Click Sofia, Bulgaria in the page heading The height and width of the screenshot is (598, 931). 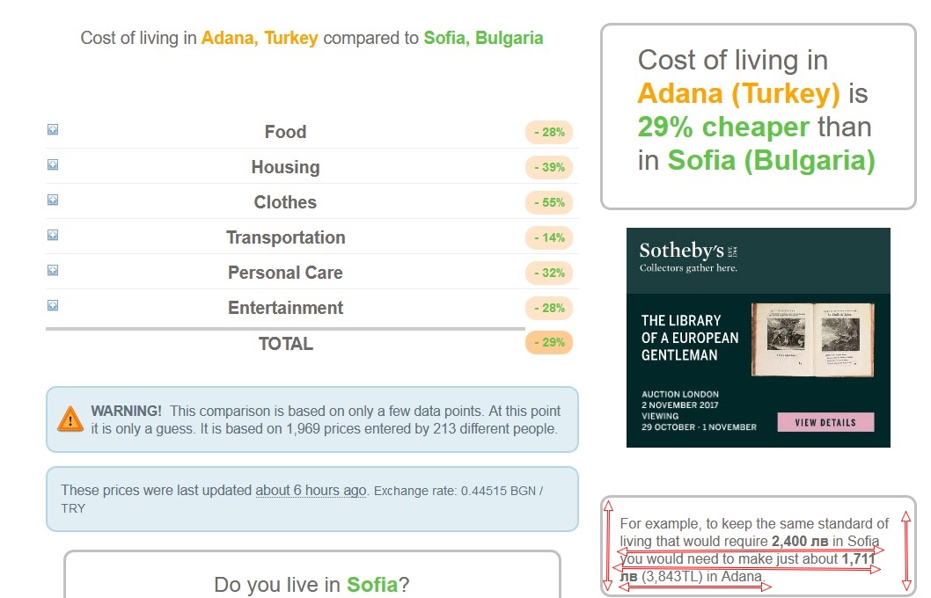[x=483, y=39]
